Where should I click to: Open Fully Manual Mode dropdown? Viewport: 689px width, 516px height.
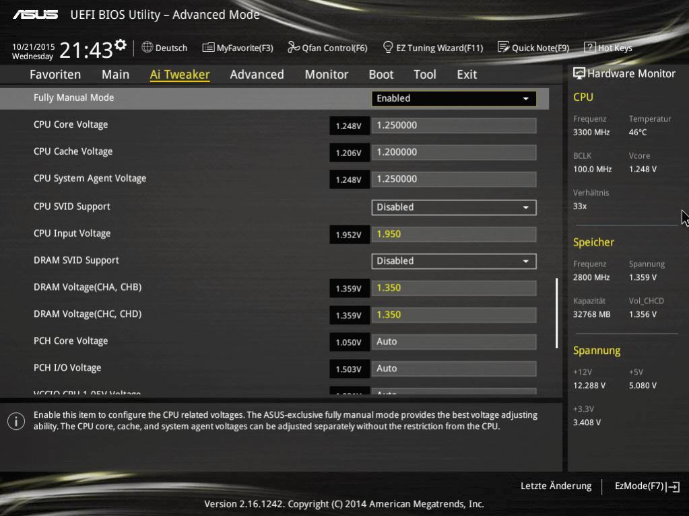click(454, 98)
